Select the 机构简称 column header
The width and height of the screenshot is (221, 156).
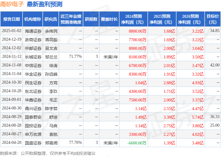click(33, 19)
